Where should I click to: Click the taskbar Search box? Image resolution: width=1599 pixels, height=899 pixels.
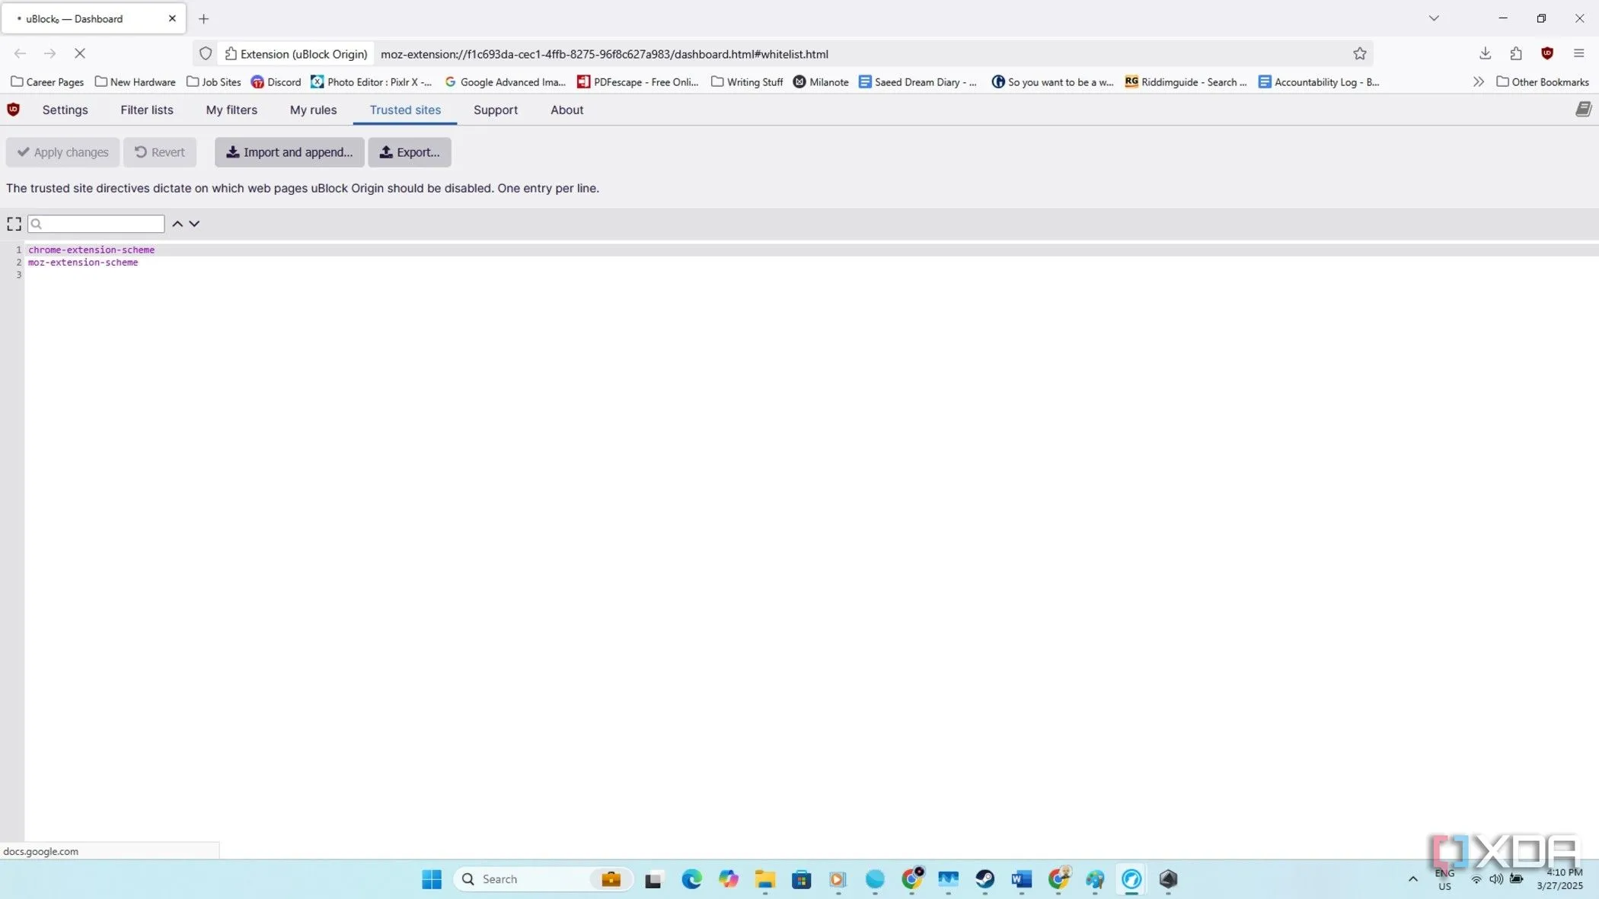click(543, 879)
